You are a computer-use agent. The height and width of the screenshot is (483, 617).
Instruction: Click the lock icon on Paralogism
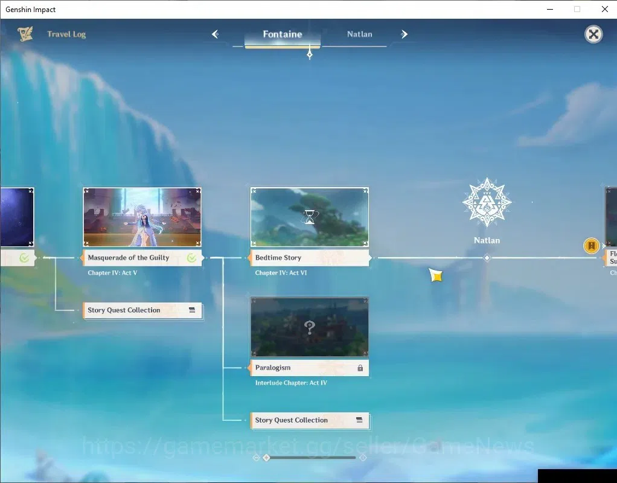360,368
